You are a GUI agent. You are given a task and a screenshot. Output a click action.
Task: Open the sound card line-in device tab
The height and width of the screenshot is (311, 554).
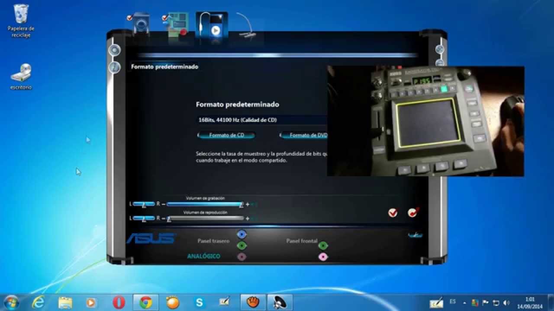click(177, 25)
